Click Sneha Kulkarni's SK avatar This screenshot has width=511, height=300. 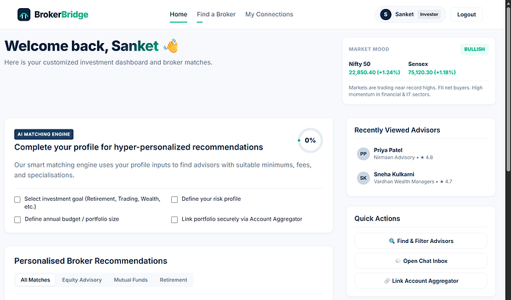coord(364,178)
